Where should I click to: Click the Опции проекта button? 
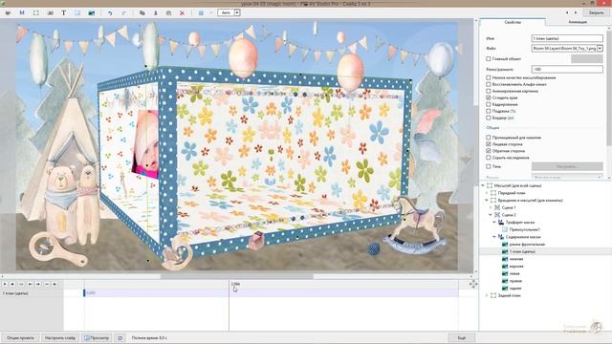point(20,337)
